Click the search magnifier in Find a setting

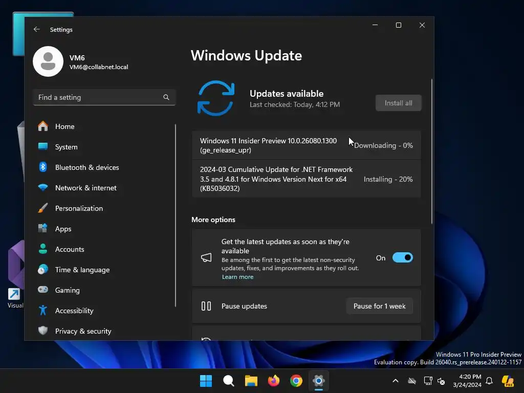tap(166, 97)
